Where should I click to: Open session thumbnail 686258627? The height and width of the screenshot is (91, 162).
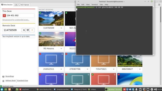click(x=130, y=61)
